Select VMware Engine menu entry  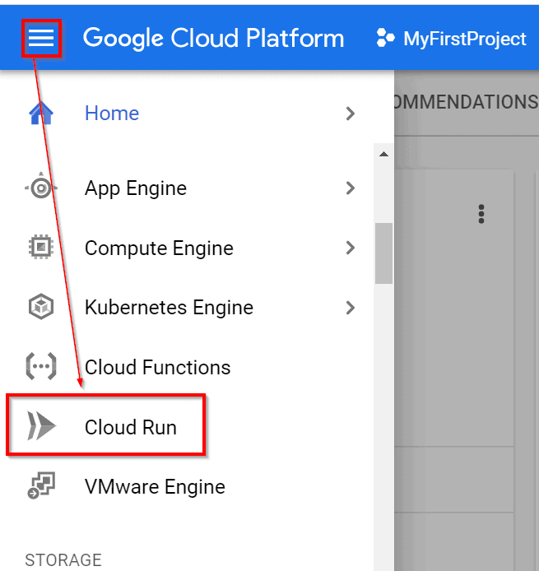click(x=154, y=486)
